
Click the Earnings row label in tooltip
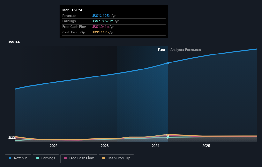(69, 21)
